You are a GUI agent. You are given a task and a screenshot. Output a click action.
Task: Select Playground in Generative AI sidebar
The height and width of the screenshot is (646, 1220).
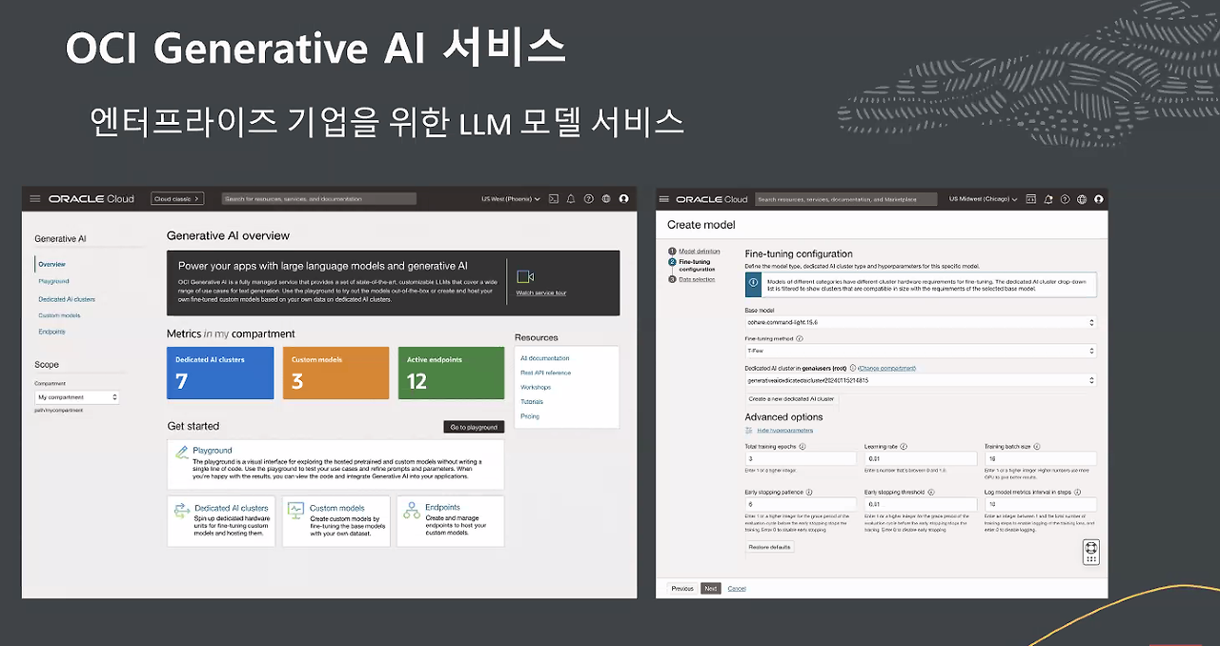coord(53,281)
